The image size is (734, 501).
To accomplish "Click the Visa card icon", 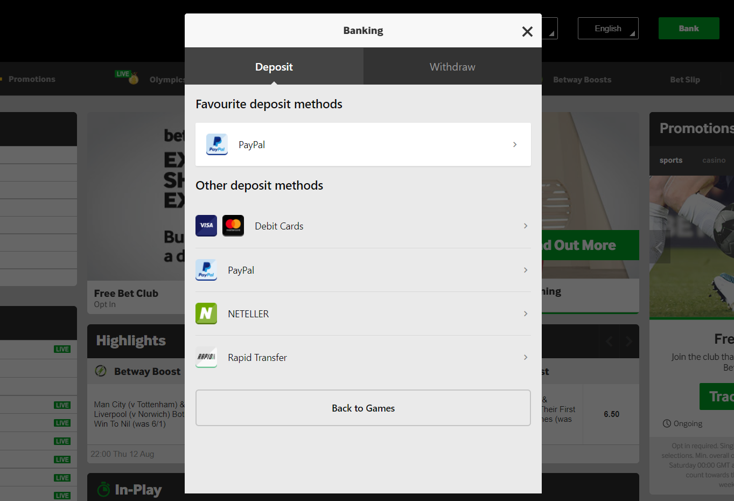I will (206, 226).
